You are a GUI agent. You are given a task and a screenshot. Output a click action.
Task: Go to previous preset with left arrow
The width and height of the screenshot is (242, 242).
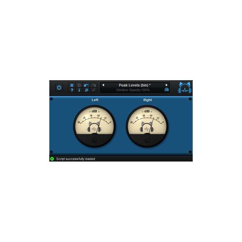coord(103,85)
